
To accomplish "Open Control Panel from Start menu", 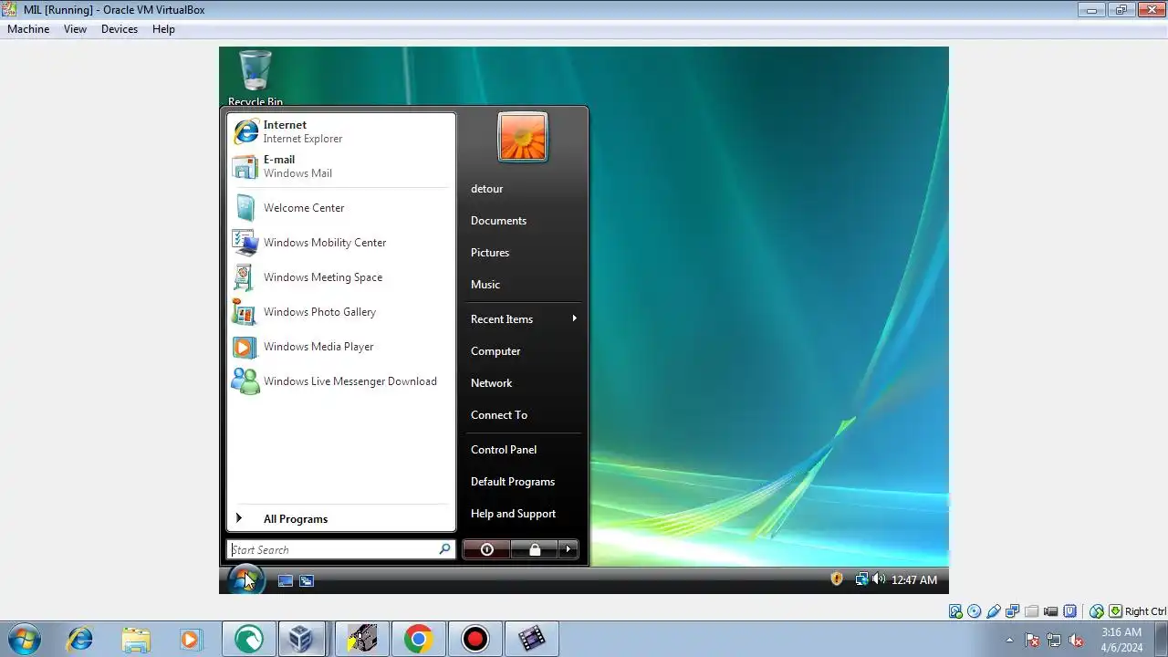I will pos(504,450).
